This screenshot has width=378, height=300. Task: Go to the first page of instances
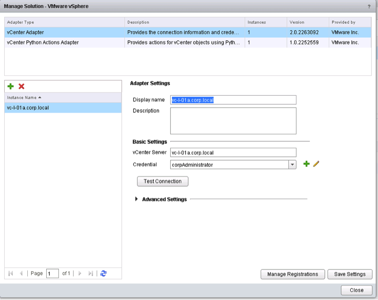pos(11,274)
